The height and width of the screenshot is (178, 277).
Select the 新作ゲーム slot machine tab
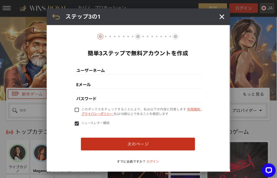pos(27,94)
